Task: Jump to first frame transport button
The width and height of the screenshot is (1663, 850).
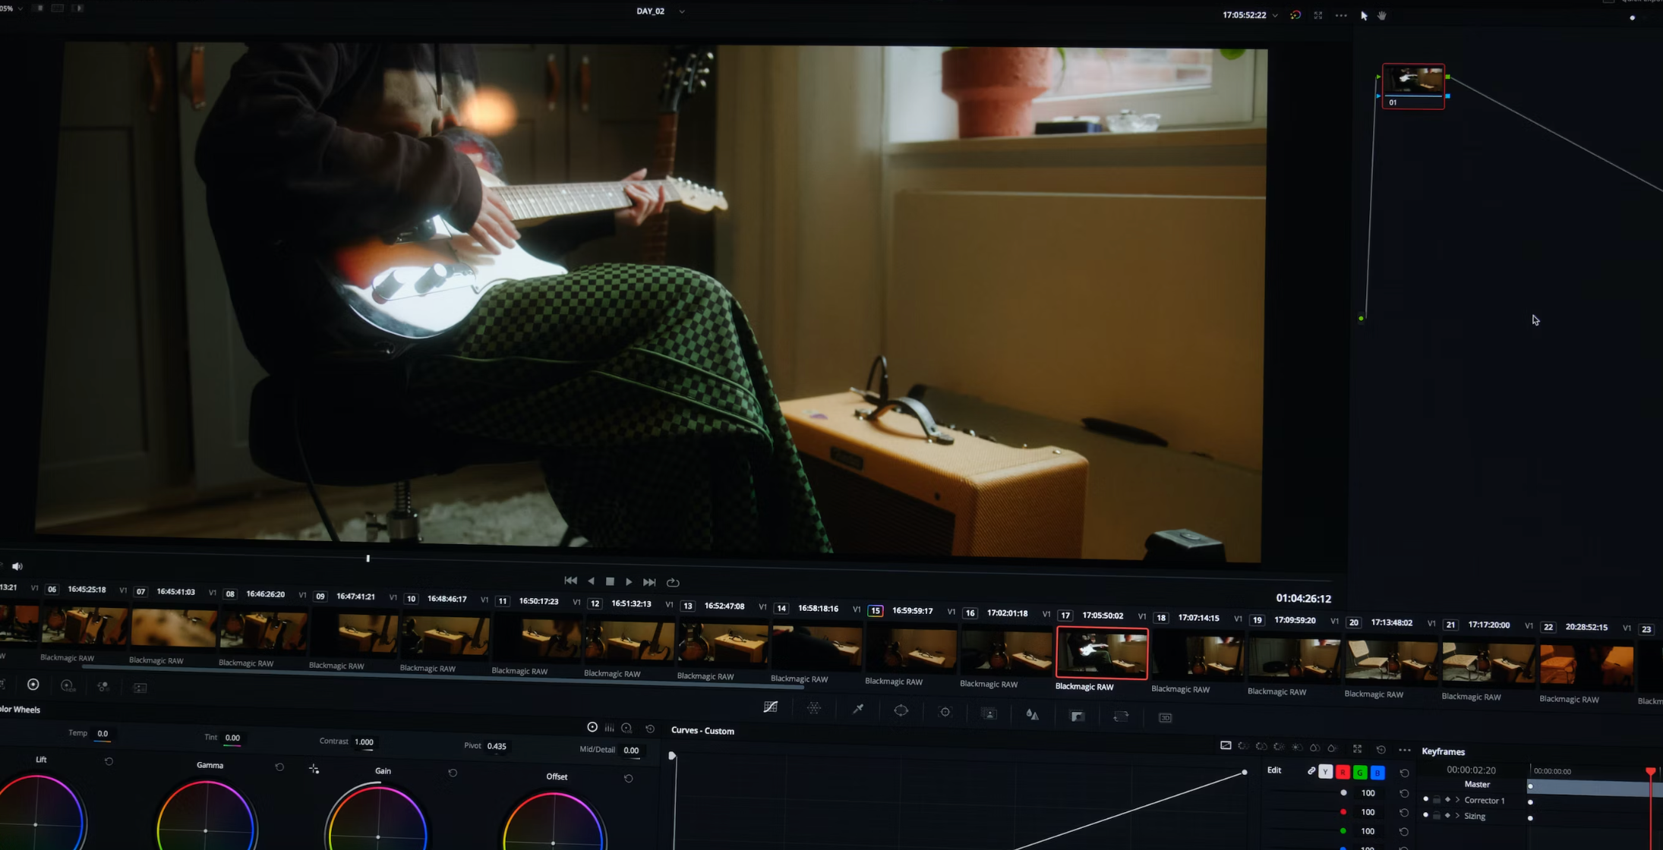Action: (570, 581)
